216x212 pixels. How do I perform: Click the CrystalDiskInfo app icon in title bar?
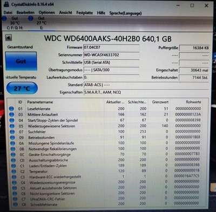point(6,4)
